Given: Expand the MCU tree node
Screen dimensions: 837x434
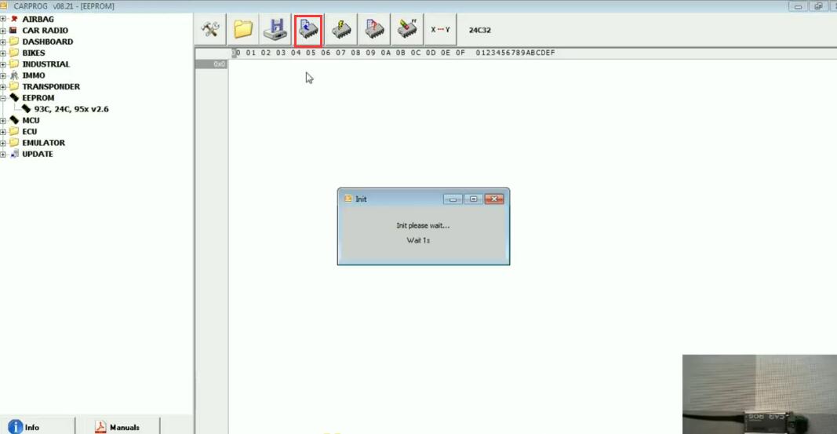Looking at the screenshot, I should point(3,120).
